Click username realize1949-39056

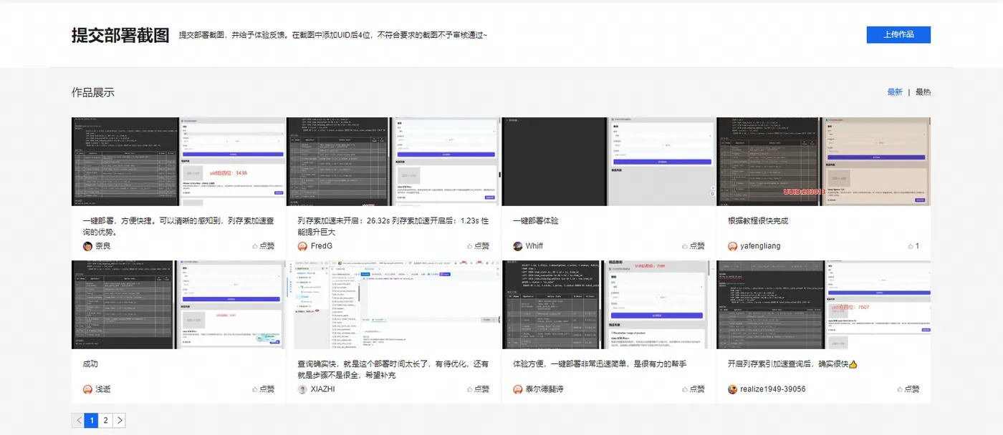tap(773, 389)
